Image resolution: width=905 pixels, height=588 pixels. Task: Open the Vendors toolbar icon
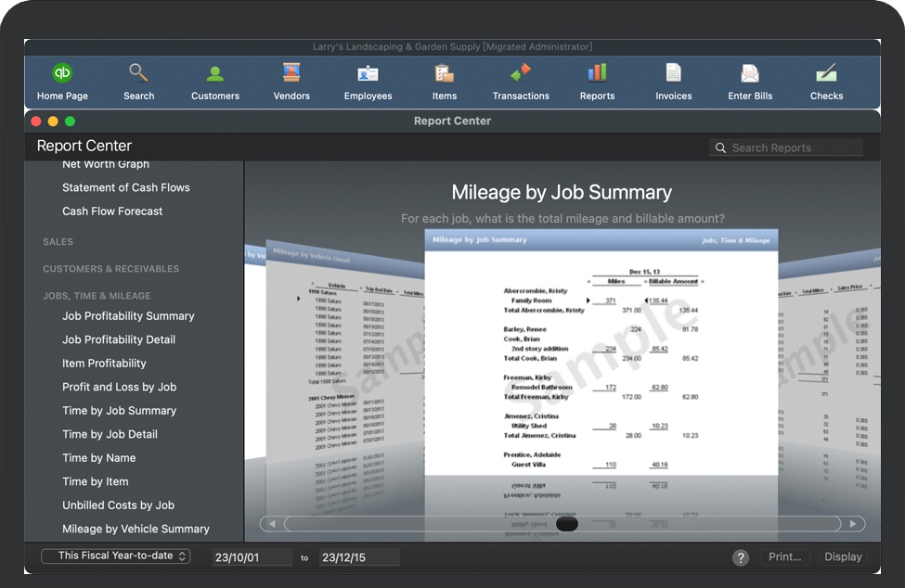[x=291, y=73]
